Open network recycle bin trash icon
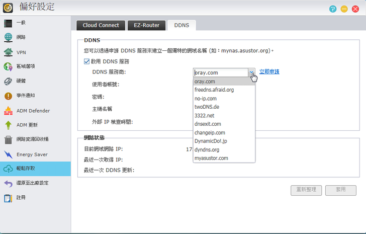Screen dimensions: 366x234 click(8, 139)
